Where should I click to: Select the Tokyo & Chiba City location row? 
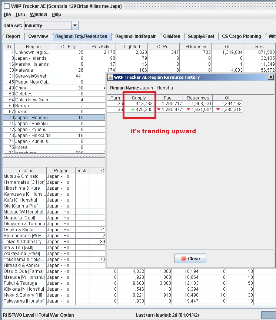pos(54,242)
